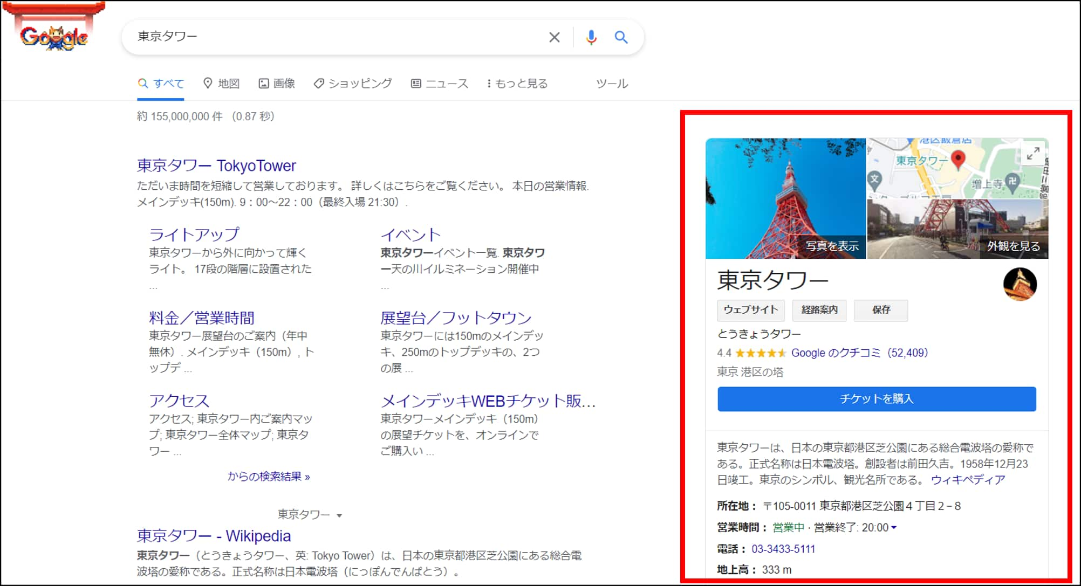Open 東京タワー TokyoTower result link
The height and width of the screenshot is (586, 1081).
coord(216,166)
